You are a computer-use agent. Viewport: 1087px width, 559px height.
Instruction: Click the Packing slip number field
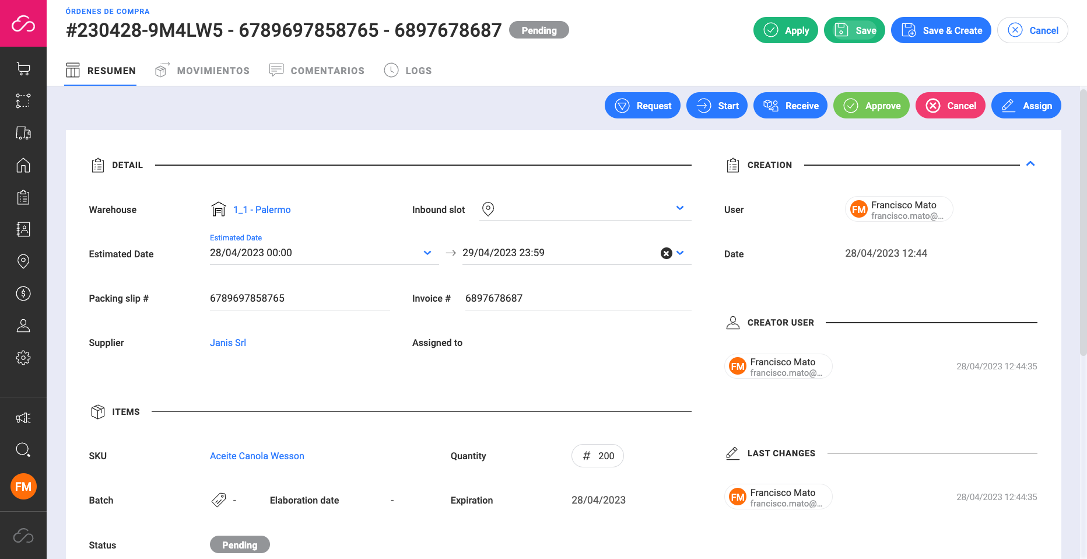(300, 298)
